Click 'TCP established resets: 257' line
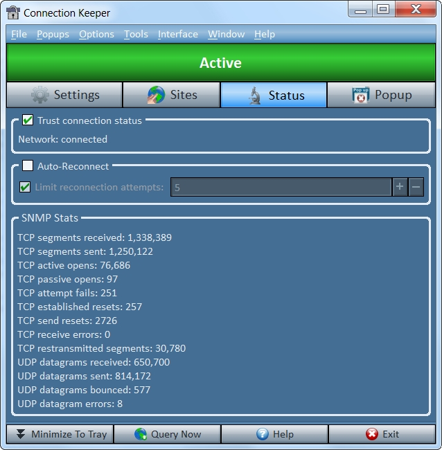Screen dimensions: 442x450 point(80,307)
